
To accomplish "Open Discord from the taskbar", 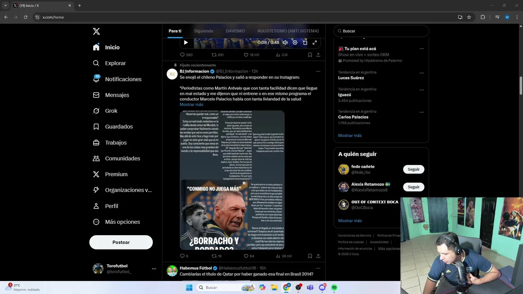I will coord(322,287).
